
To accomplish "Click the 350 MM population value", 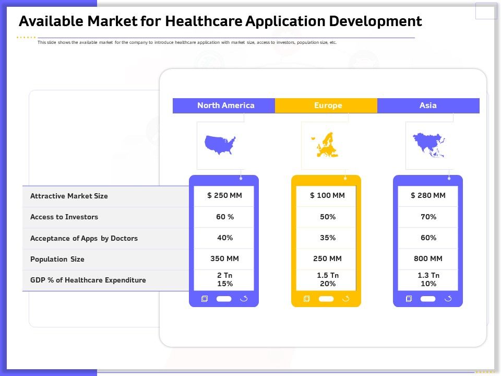I will pos(224,258).
